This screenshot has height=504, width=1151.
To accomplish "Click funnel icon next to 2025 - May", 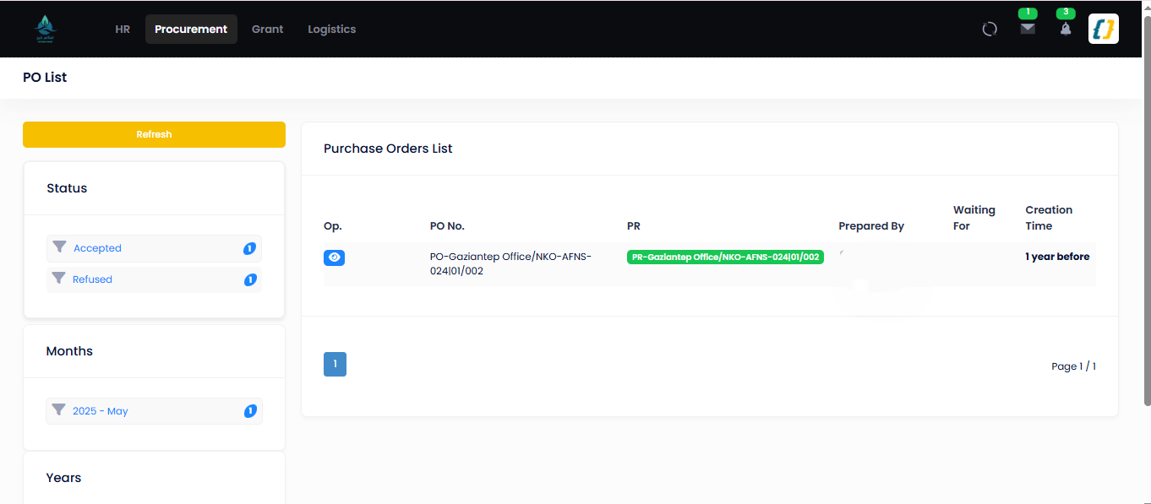I will tap(58, 410).
